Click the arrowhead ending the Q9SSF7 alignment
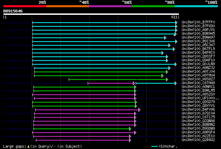This screenshot has height=149, width=221. 167,57
